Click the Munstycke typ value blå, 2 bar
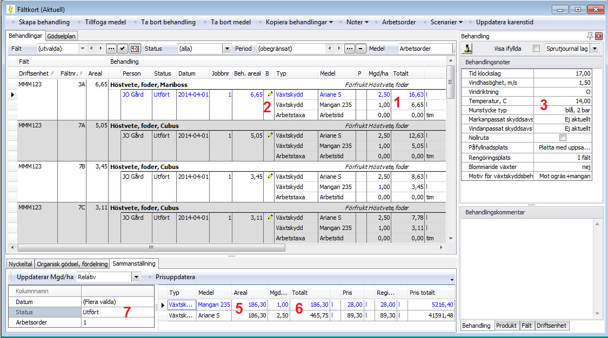Image resolution: width=608 pixels, height=338 pixels. (x=563, y=110)
